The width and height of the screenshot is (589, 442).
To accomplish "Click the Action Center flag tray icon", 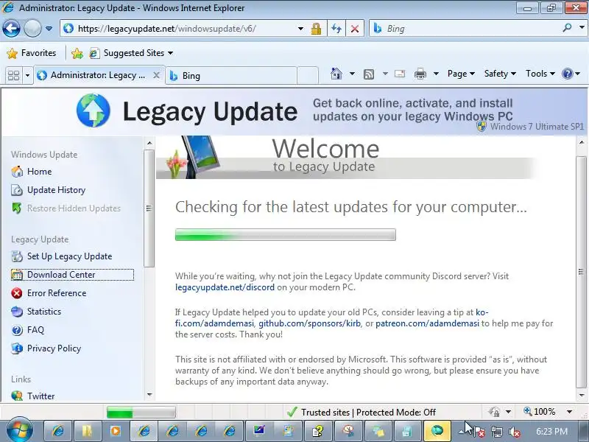I will tap(479, 432).
